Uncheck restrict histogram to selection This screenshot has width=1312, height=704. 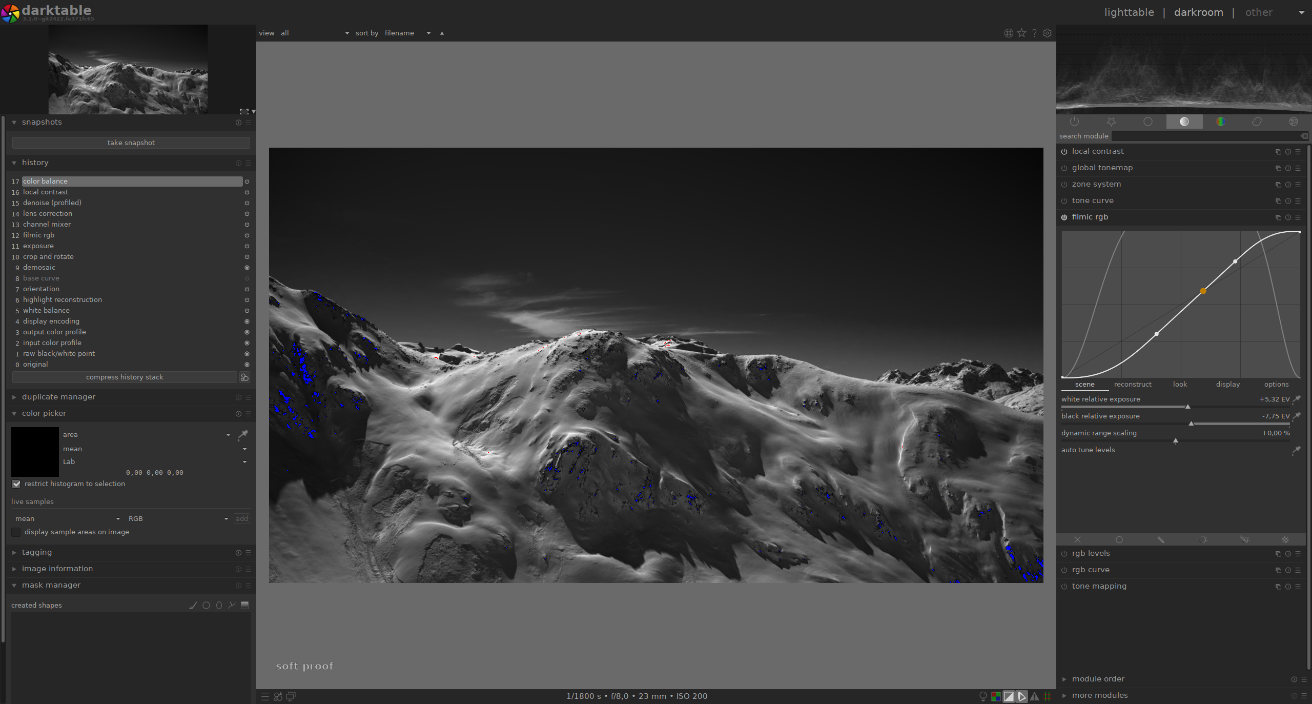[16, 484]
